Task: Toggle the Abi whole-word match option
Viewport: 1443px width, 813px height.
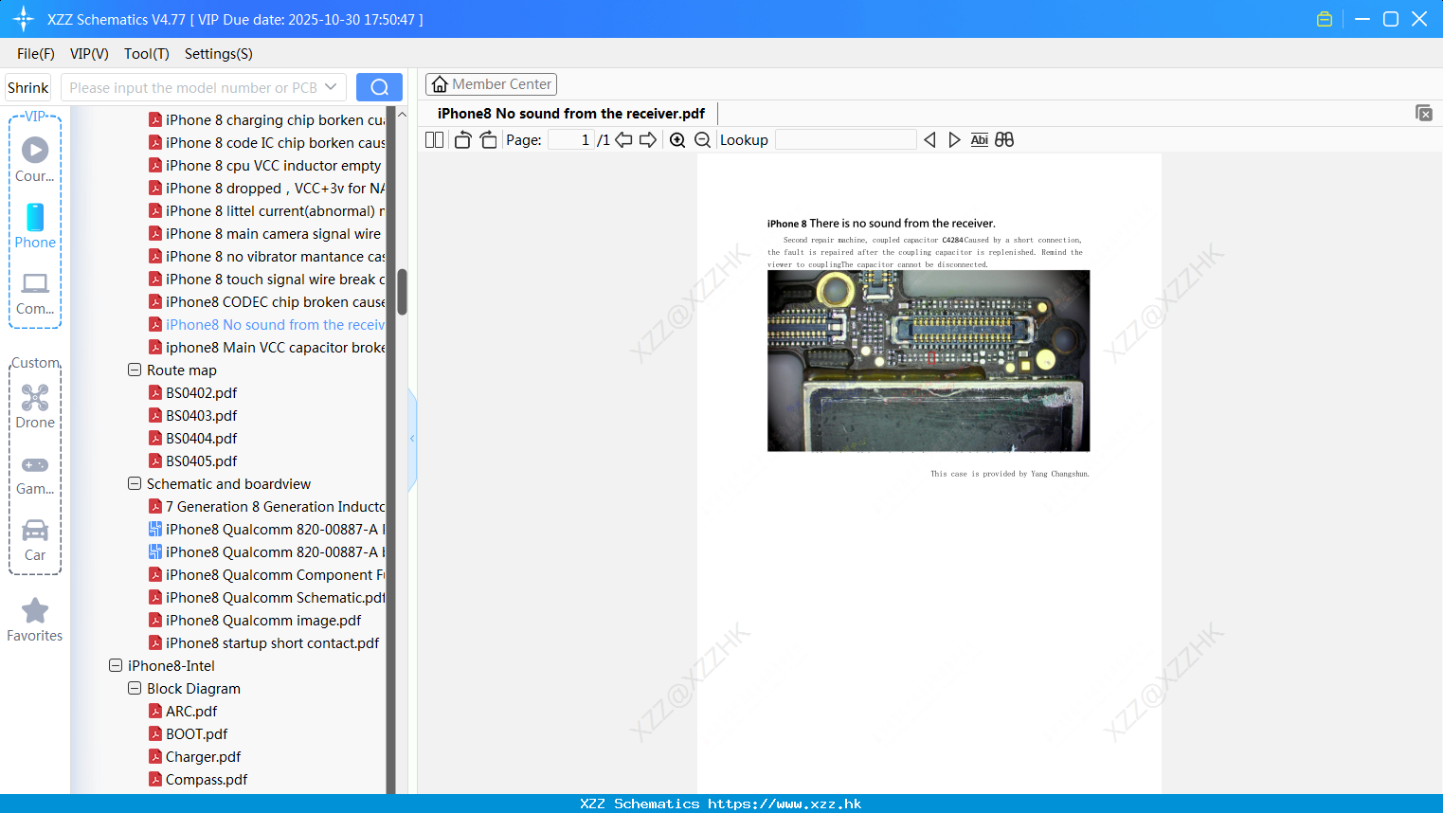Action: pyautogui.click(x=980, y=139)
